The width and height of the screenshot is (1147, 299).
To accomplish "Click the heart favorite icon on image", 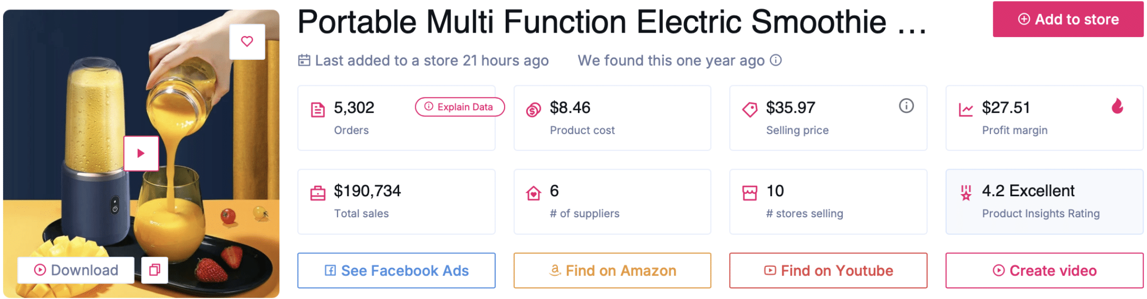I will point(247,42).
